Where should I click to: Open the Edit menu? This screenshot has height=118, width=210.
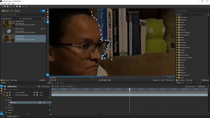click(5, 4)
